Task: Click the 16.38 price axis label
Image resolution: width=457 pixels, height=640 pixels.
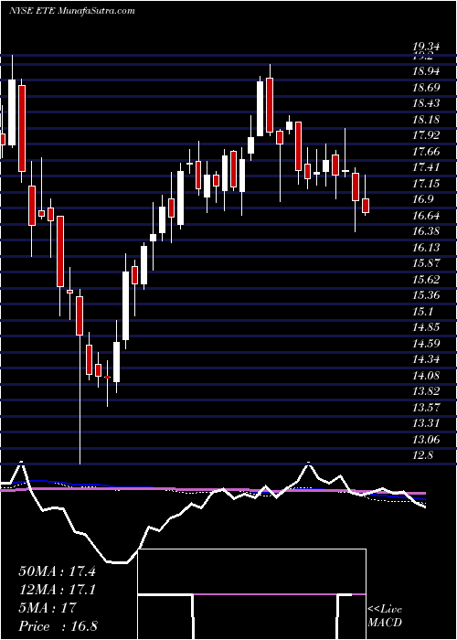Action: [x=426, y=232]
